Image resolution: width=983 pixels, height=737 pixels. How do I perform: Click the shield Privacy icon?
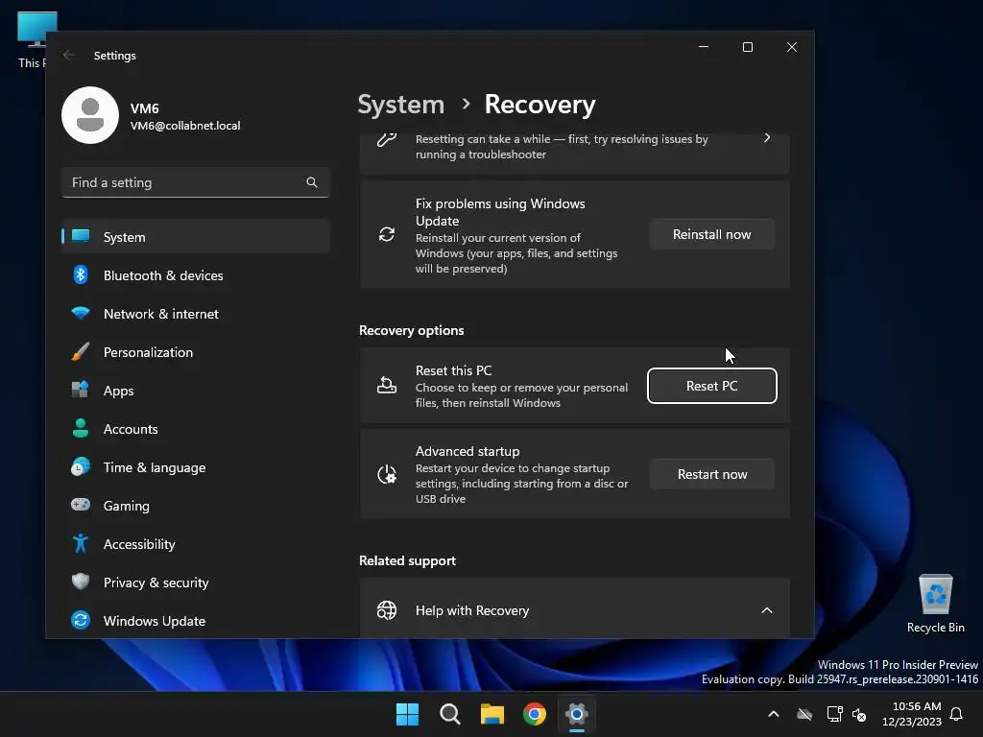[x=81, y=582]
